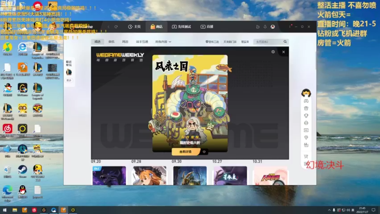Open the notification center icon

374,210
